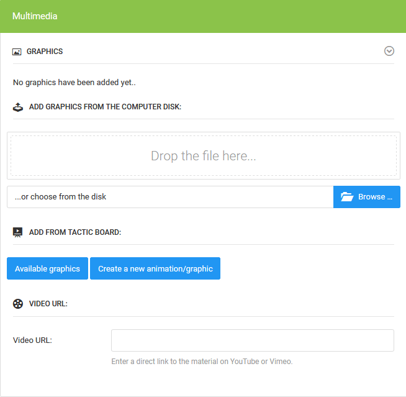Click the 'No graphics have been added yet' message
406x397 pixels.
(74, 83)
